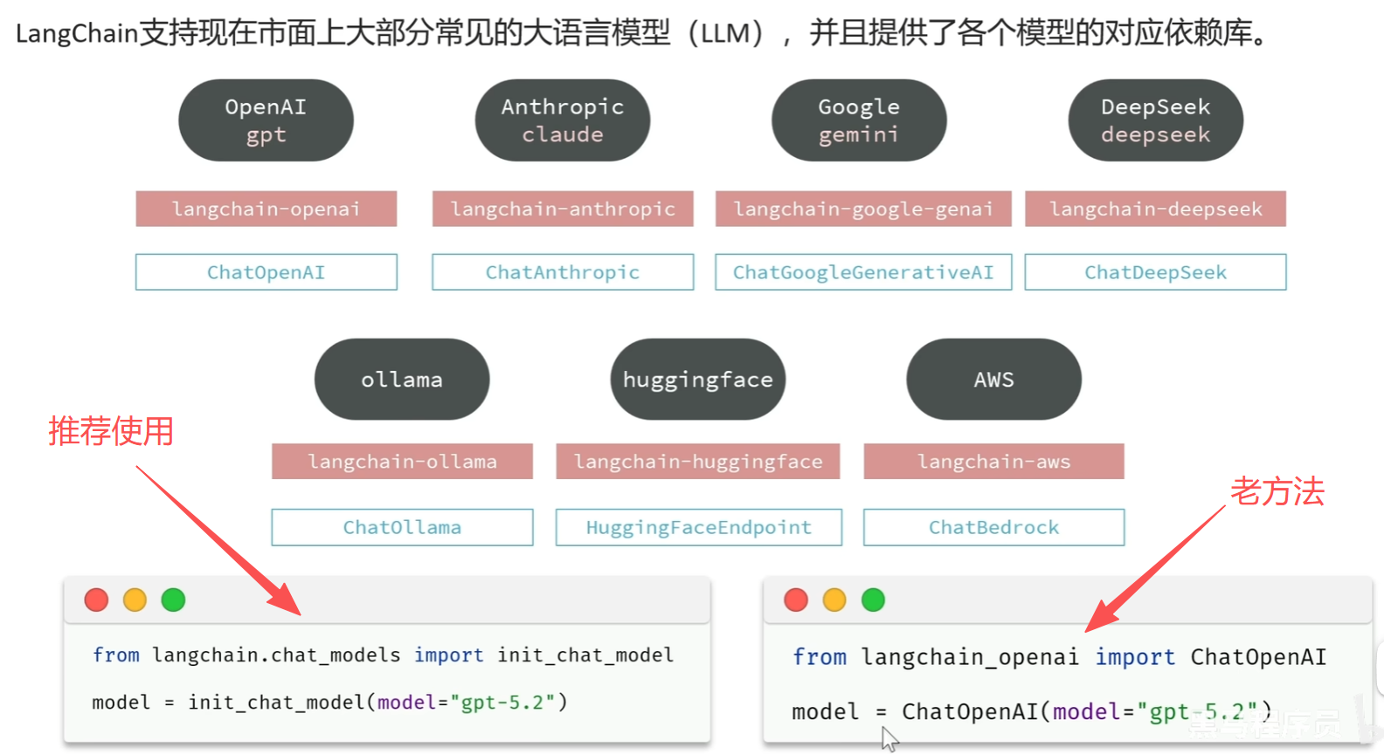Click the 'model = init_chat_model(model="gpt-5.2")' line
This screenshot has height=754, width=1384.
click(329, 703)
